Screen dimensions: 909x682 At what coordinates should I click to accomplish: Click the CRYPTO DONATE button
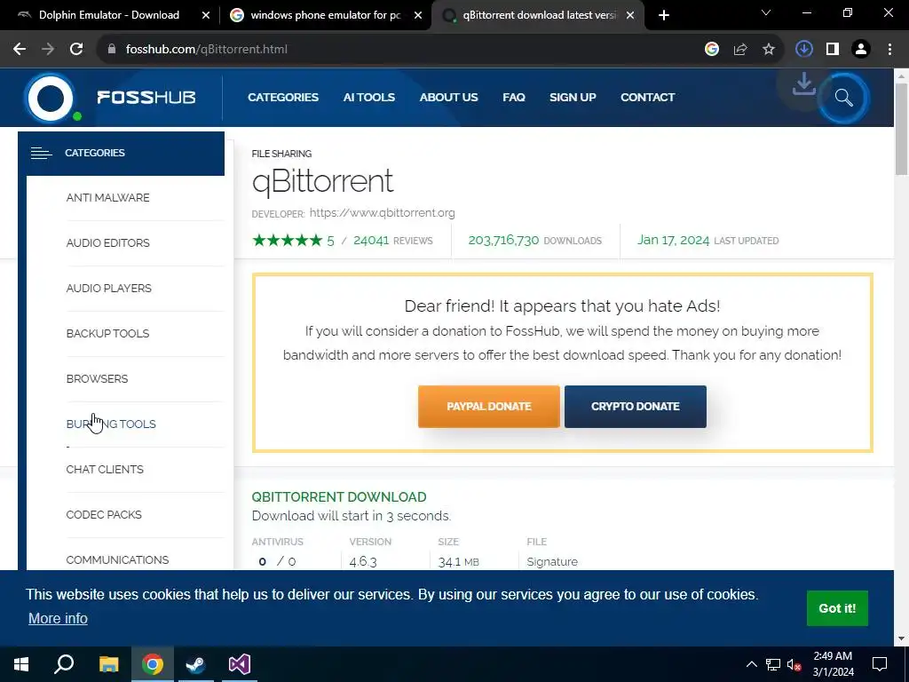pyautogui.click(x=636, y=407)
